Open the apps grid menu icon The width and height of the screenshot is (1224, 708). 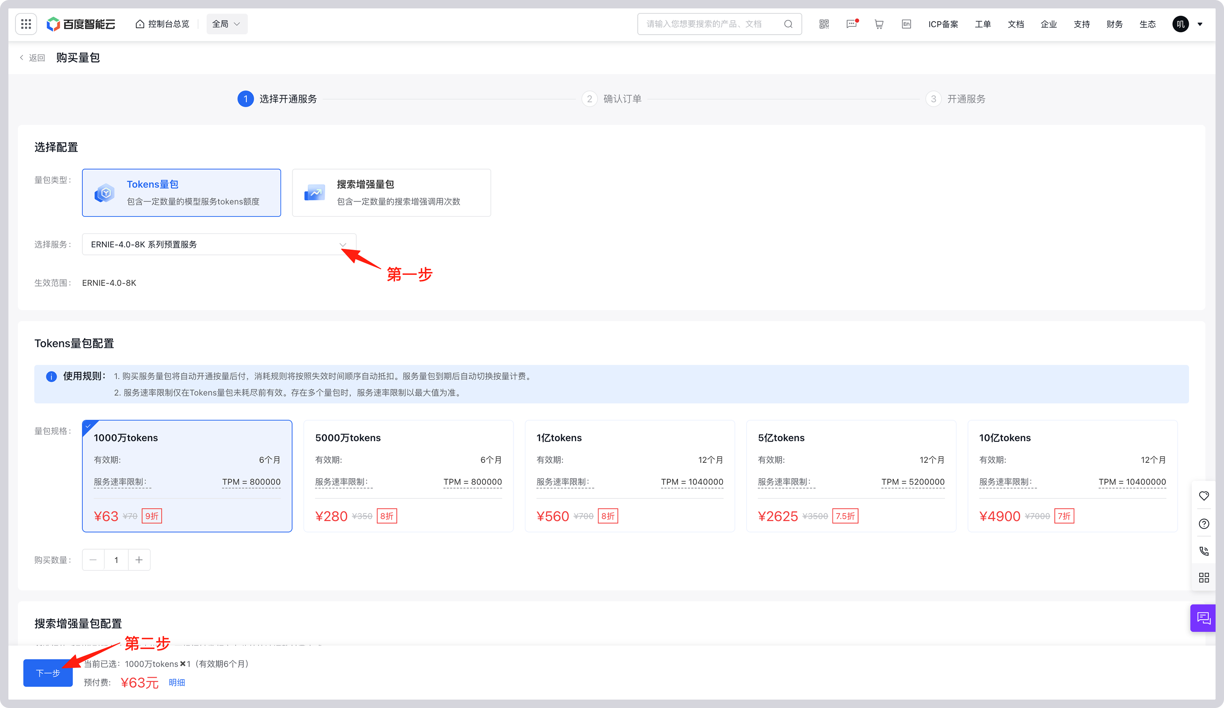(x=26, y=24)
